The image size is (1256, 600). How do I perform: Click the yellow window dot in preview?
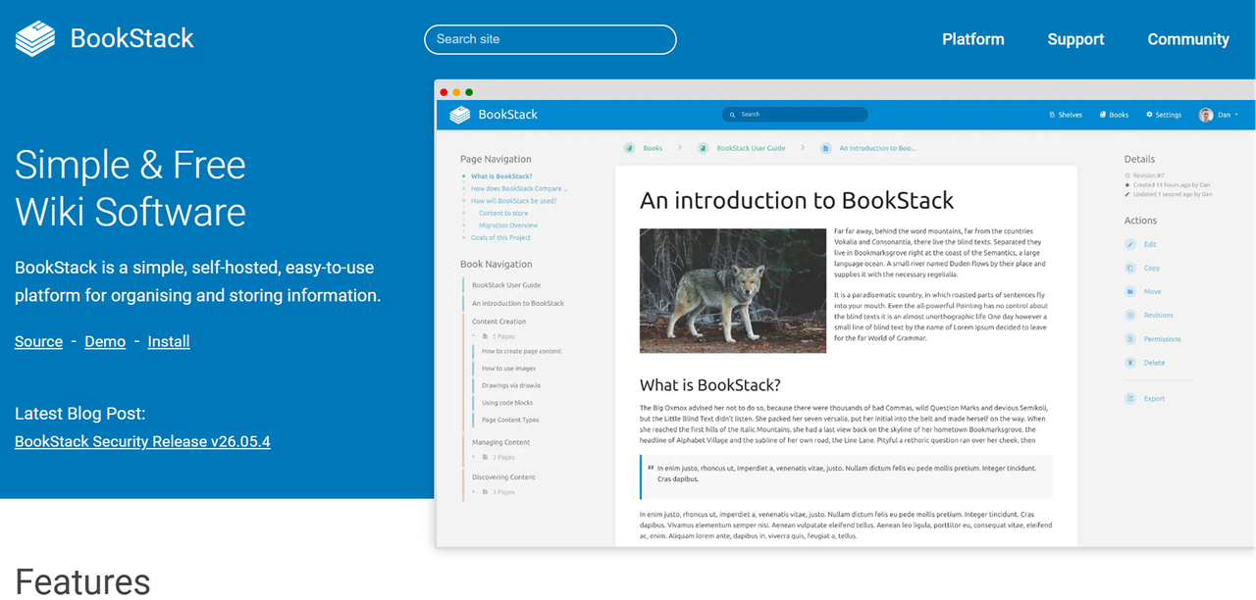coord(456,92)
